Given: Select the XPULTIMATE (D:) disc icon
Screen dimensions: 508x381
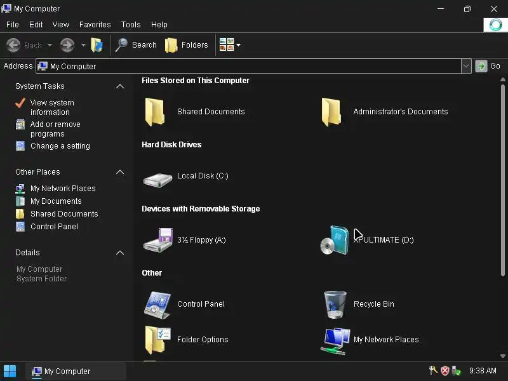Looking at the screenshot, I should point(335,240).
